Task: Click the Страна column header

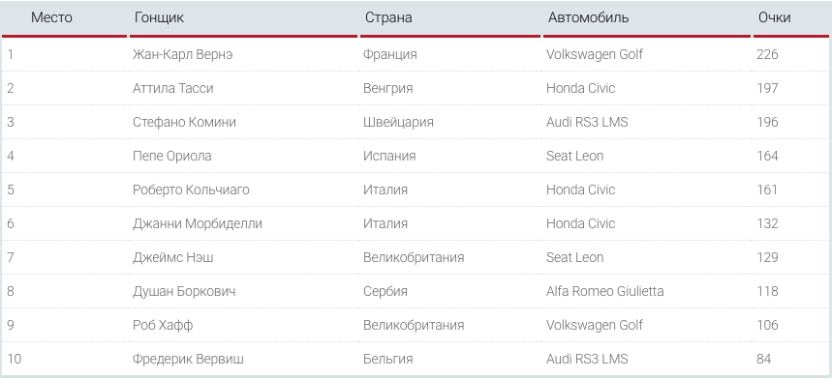Action: point(388,17)
